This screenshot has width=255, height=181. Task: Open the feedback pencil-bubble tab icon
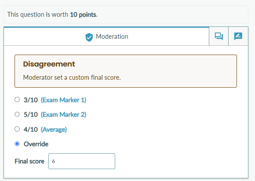238,36
